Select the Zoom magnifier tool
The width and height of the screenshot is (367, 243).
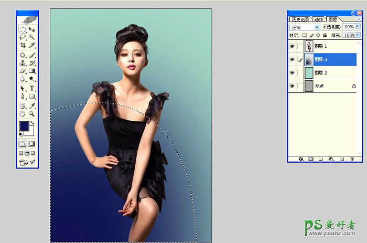point(32,113)
